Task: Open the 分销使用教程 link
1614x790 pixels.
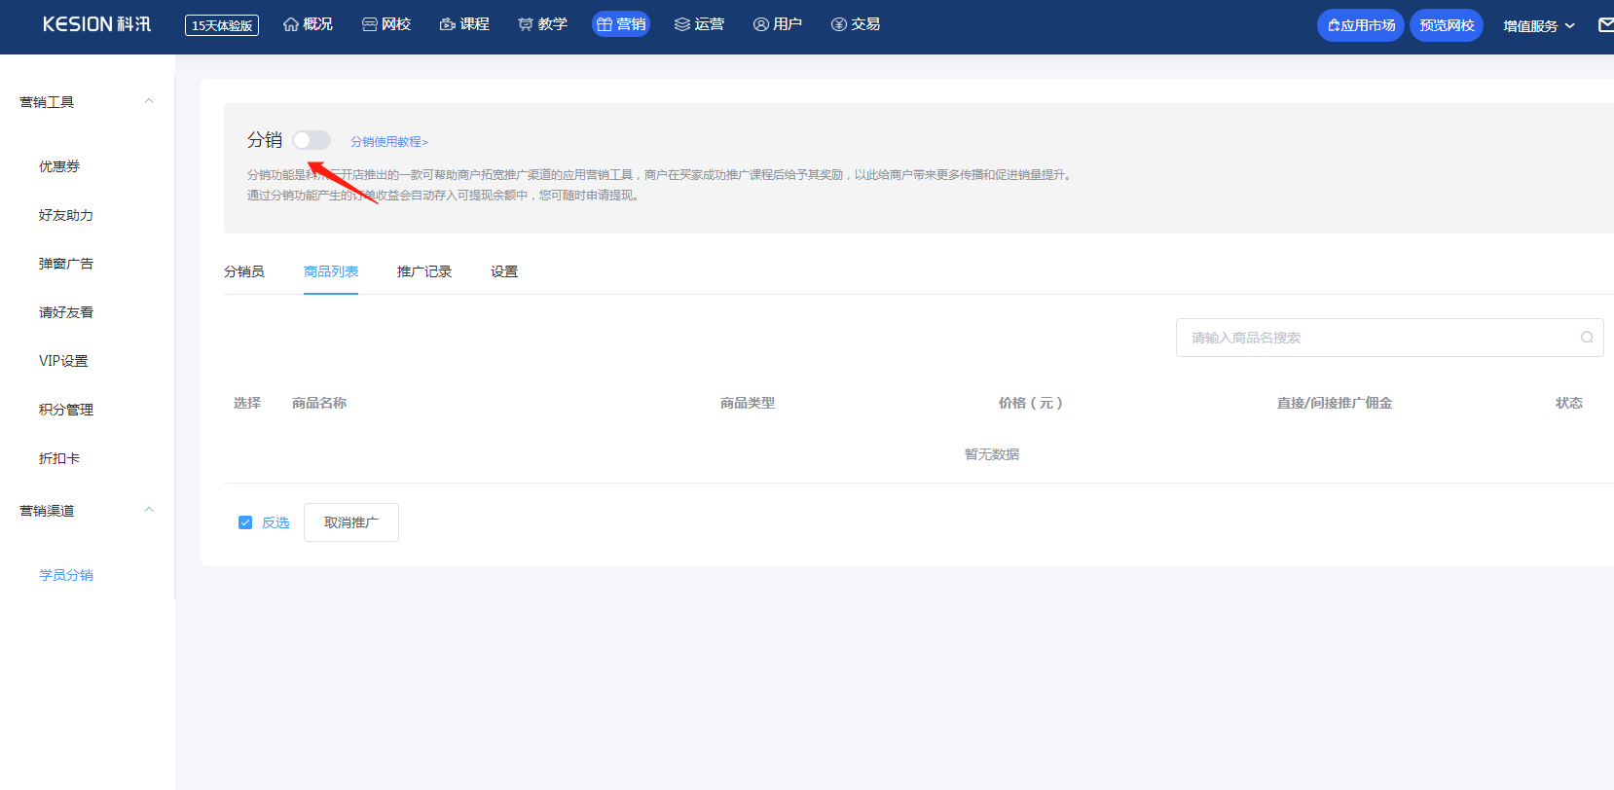Action: [389, 142]
